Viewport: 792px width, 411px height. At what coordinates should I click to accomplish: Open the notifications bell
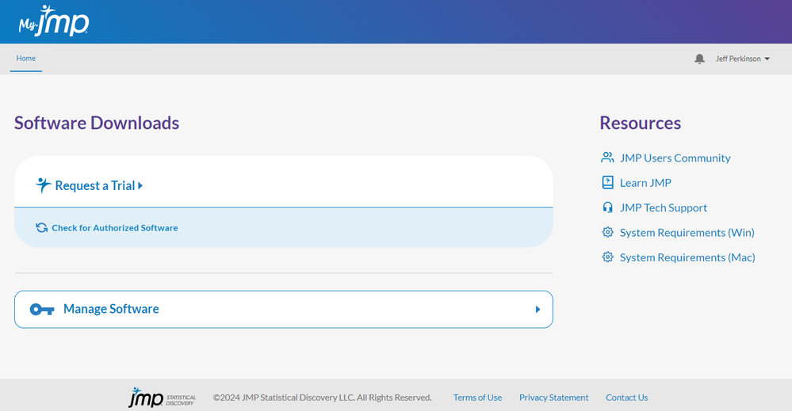(x=699, y=59)
